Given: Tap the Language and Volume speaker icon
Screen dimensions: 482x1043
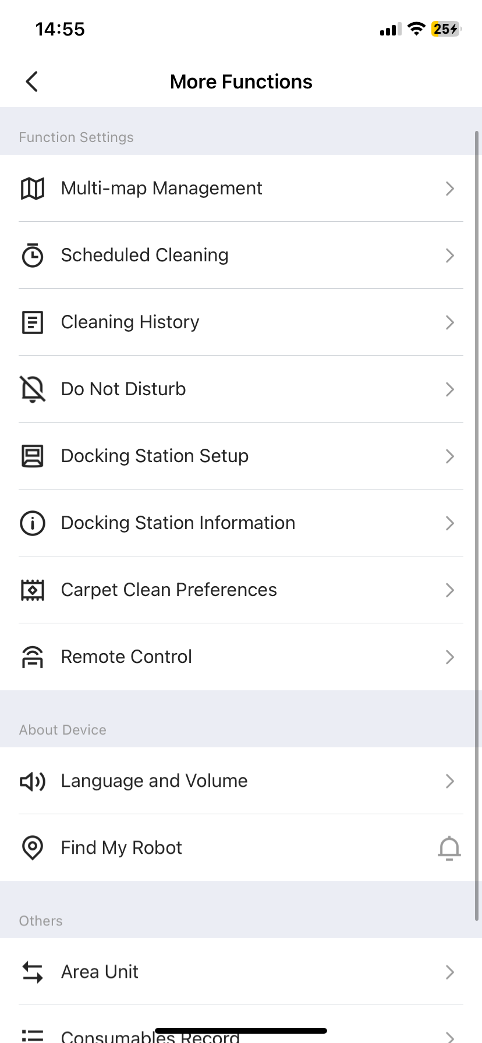Looking at the screenshot, I should click(x=33, y=781).
